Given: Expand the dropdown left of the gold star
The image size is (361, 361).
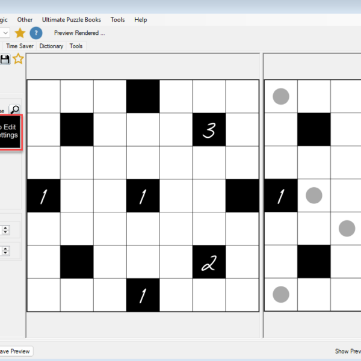Looking at the screenshot, I should click(5, 32).
